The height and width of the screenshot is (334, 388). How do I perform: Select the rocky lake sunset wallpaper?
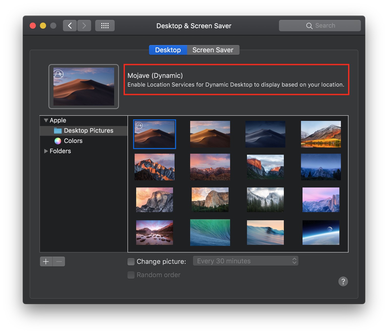(x=155, y=233)
